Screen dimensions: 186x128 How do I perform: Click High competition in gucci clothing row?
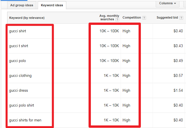pos(126,76)
